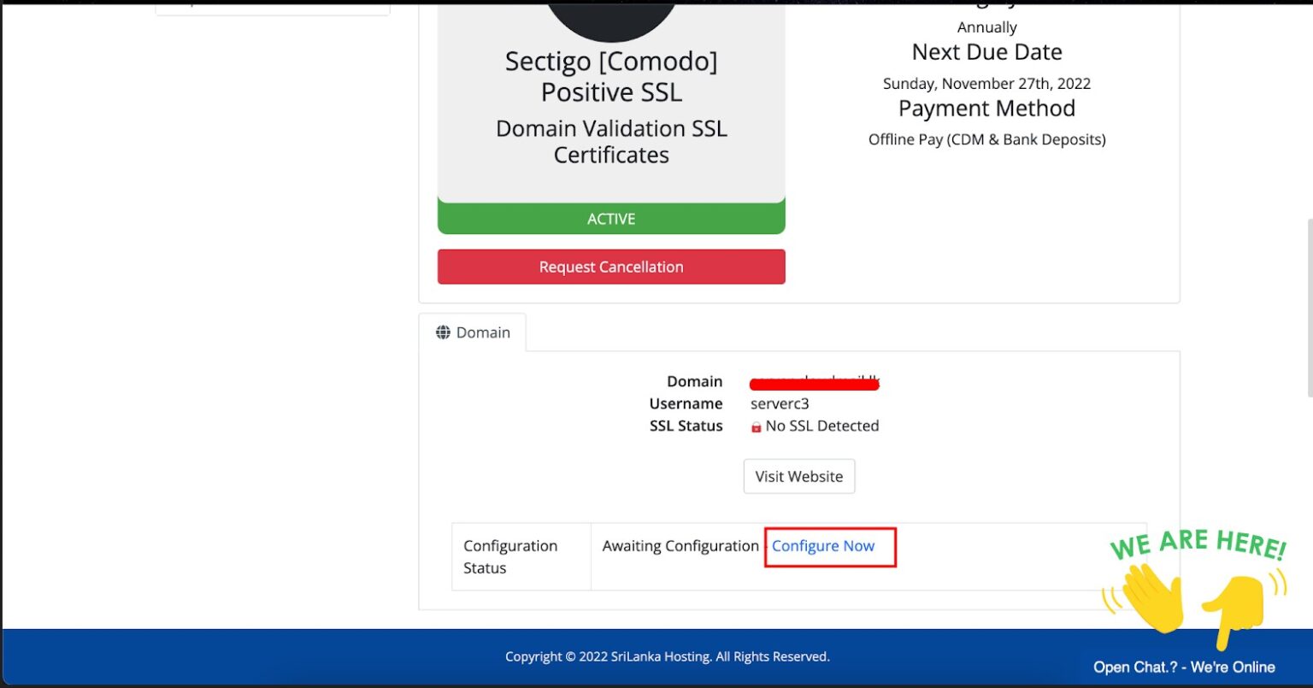Click the red lock SSL status icon

tap(756, 426)
